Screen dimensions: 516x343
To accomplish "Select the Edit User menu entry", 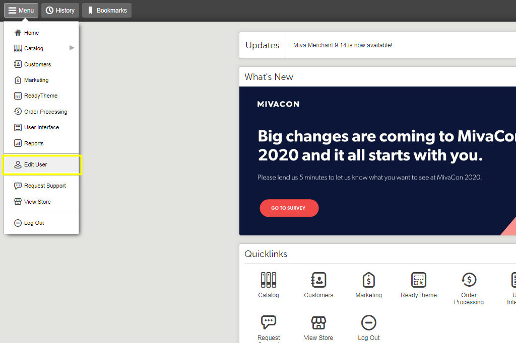I will pyautogui.click(x=41, y=164).
